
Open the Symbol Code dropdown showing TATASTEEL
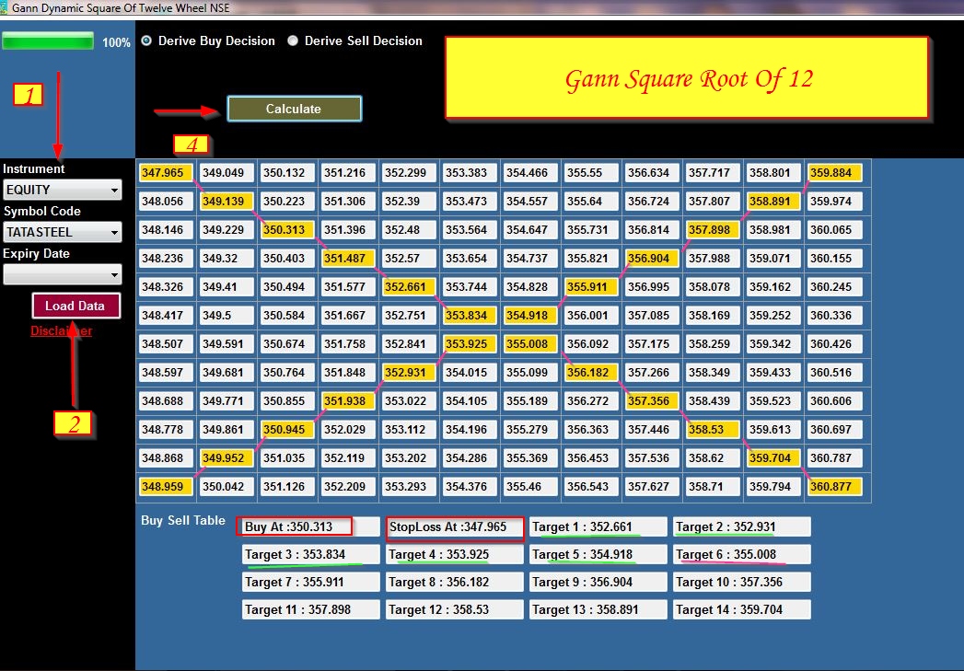coord(62,232)
